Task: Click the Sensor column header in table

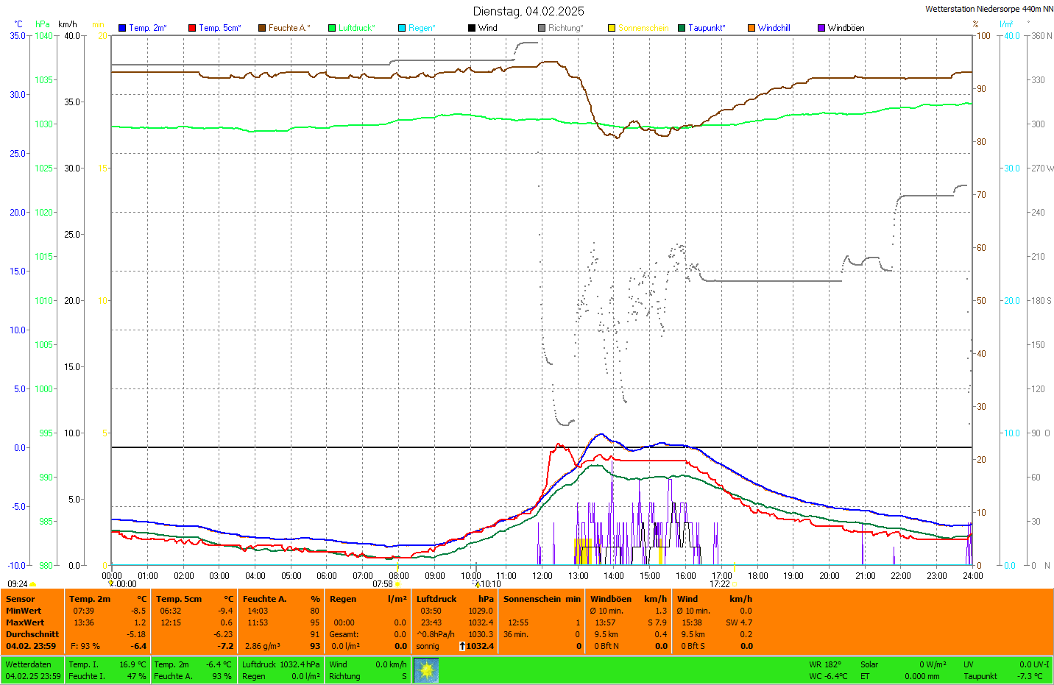Action: [21, 599]
